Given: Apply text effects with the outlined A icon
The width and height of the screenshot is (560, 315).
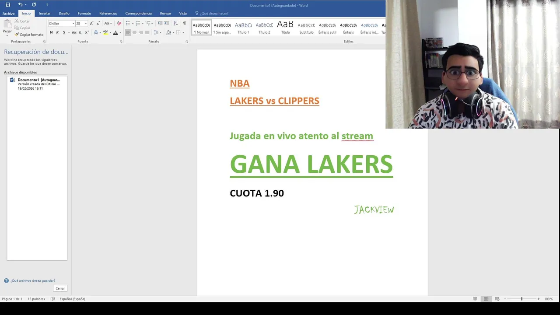Looking at the screenshot, I should 96,32.
